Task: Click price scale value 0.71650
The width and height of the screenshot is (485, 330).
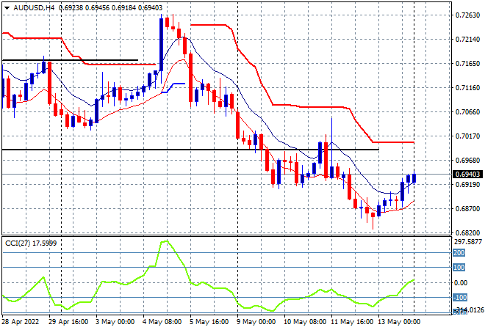Action: 467,63
